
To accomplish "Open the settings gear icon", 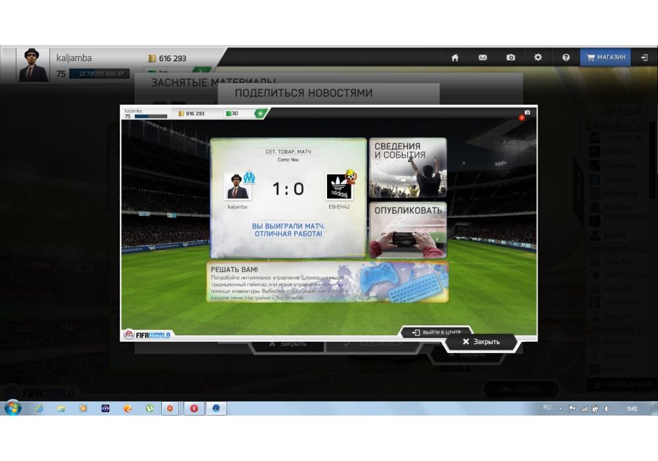I will 538,57.
